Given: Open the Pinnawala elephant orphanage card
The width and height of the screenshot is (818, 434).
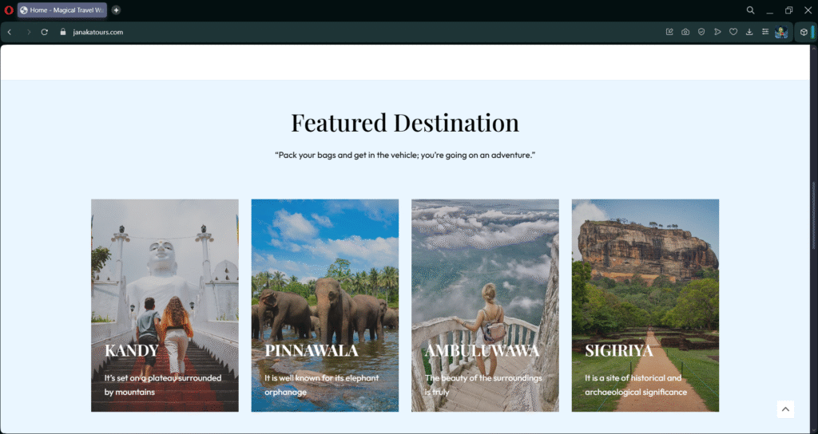Looking at the screenshot, I should coord(325,306).
